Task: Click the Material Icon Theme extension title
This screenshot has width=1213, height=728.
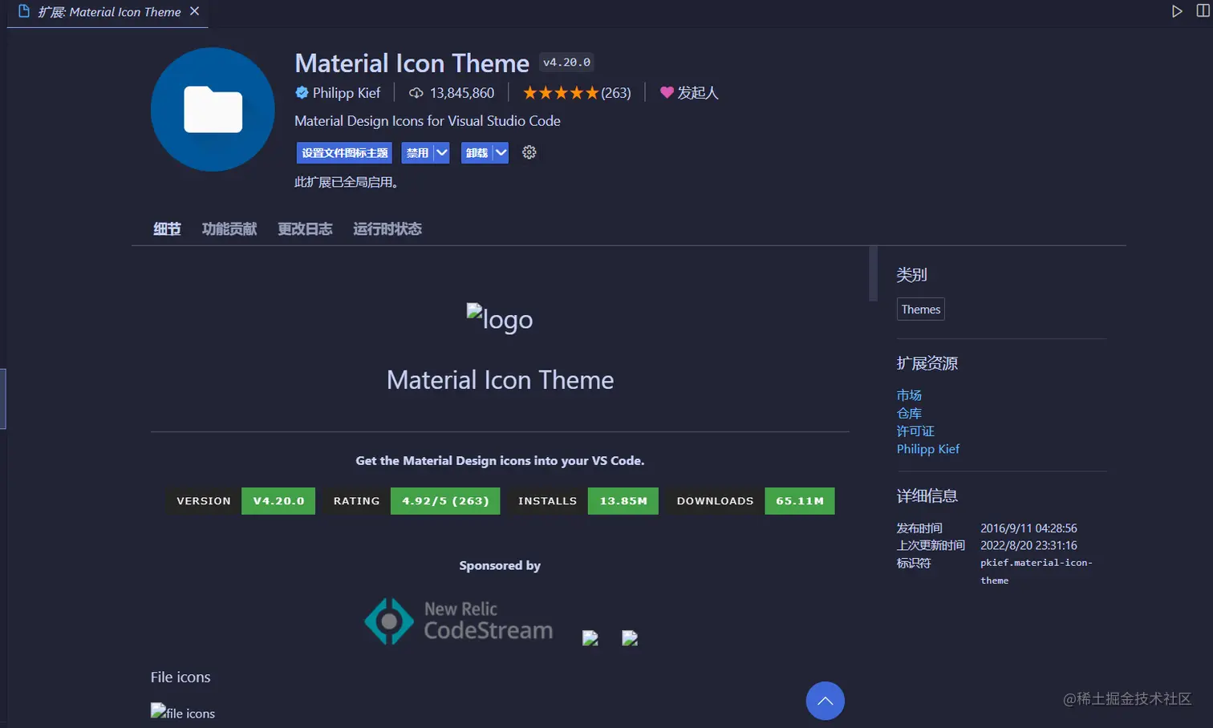Action: coord(412,63)
